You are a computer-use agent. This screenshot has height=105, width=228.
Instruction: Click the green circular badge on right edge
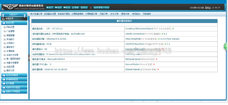(x=226, y=46)
